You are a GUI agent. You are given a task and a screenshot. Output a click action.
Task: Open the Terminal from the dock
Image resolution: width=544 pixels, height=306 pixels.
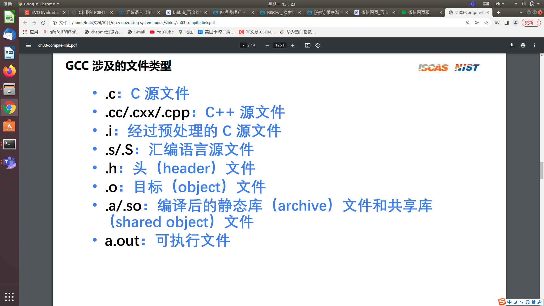coord(9,144)
